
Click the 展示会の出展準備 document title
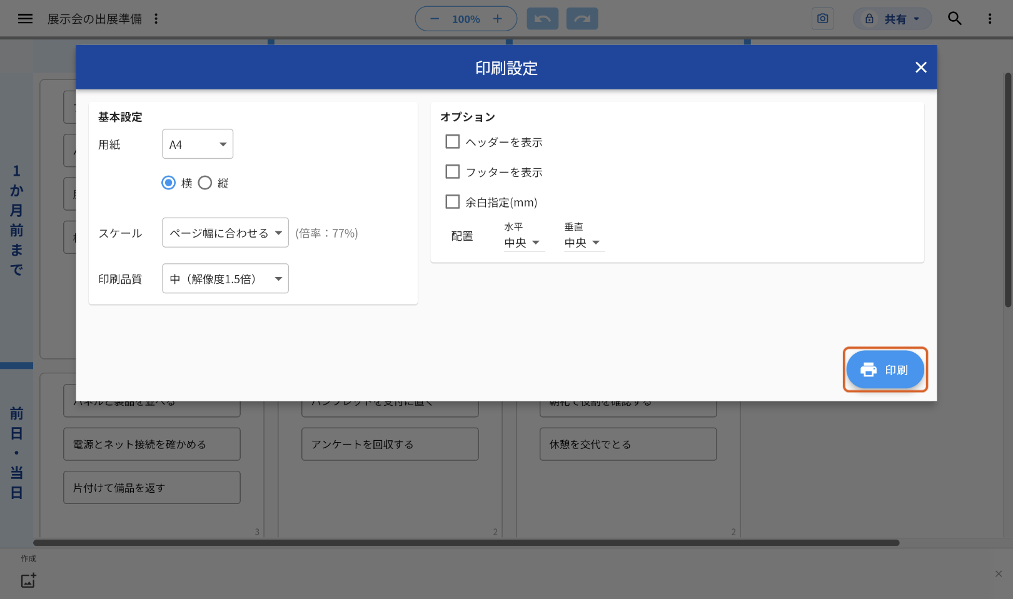(95, 19)
